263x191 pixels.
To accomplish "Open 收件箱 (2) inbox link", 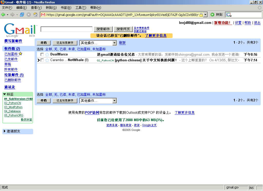I will pos(12,49).
